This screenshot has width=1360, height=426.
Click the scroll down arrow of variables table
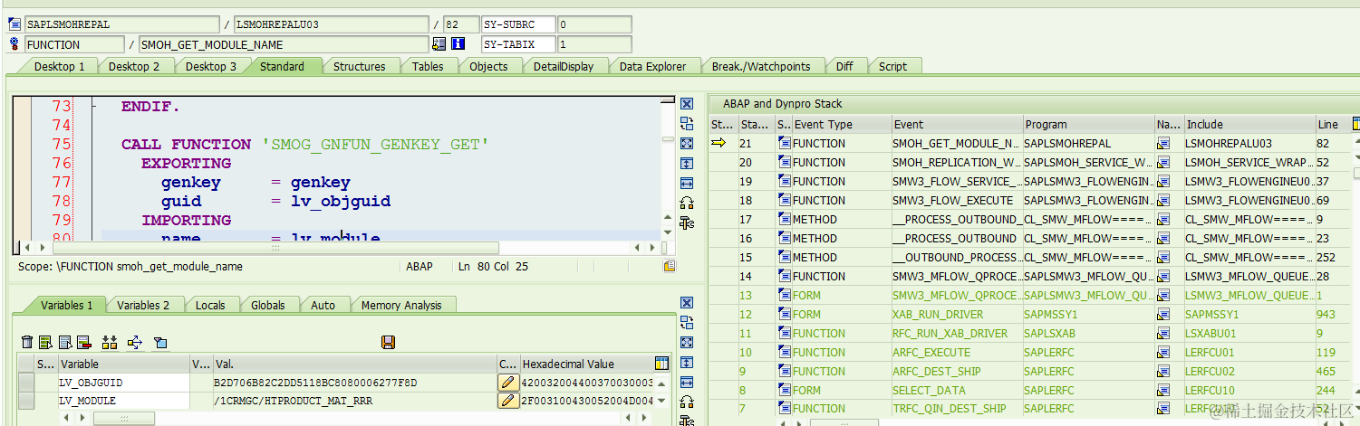click(x=662, y=401)
